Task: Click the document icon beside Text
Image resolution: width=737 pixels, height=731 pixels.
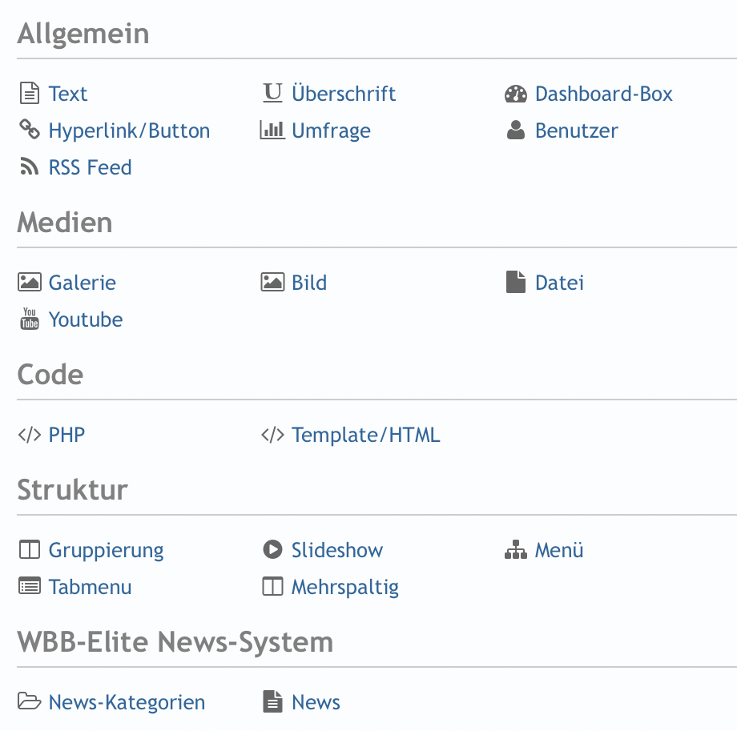Action: pyautogui.click(x=30, y=94)
